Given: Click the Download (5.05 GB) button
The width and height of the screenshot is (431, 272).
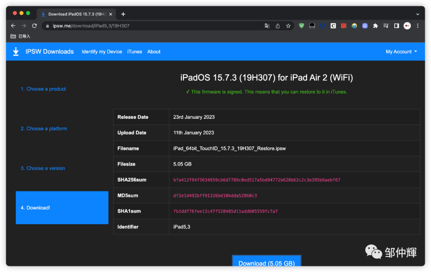Looking at the screenshot, I should coord(267,261).
